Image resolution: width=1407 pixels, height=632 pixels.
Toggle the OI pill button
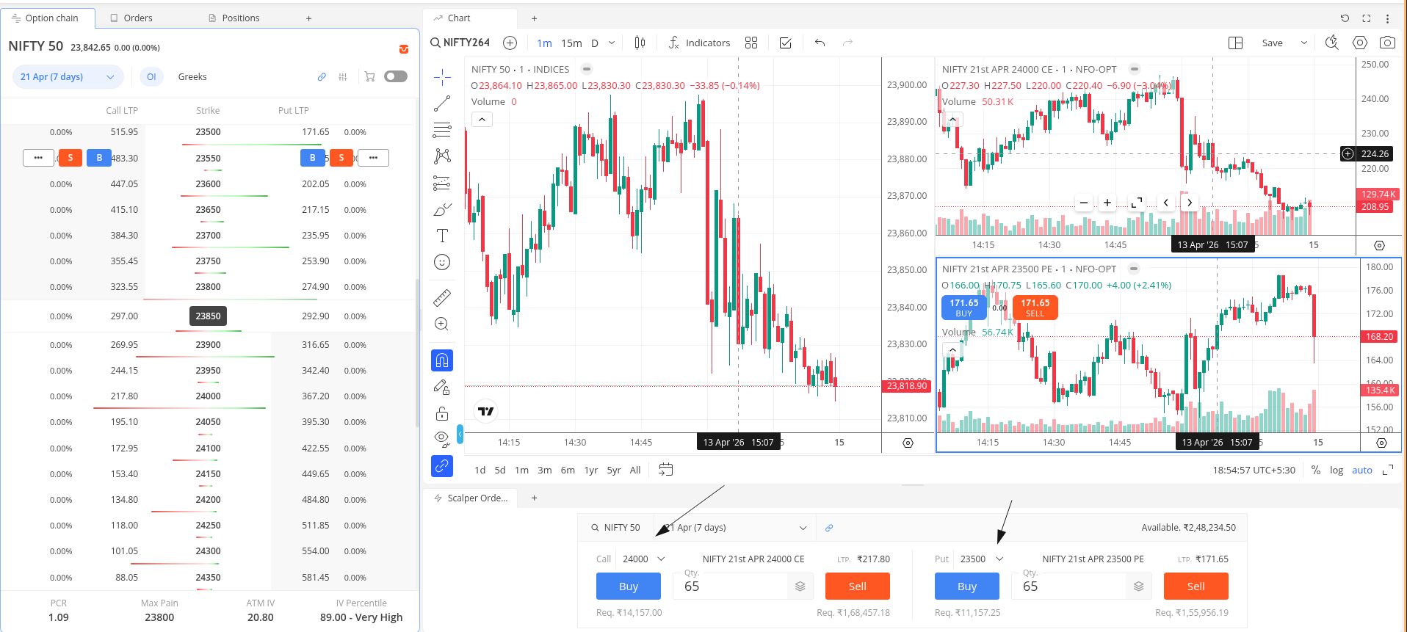coord(151,76)
